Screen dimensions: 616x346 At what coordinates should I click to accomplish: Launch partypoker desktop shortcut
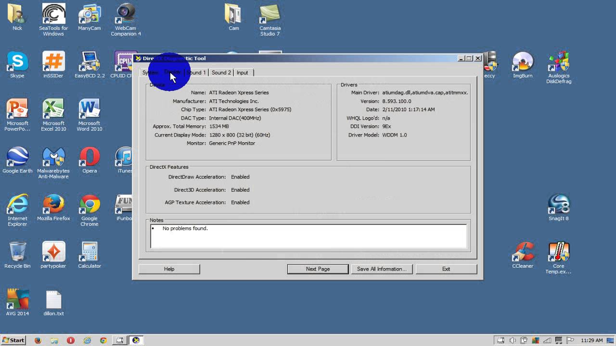point(53,255)
